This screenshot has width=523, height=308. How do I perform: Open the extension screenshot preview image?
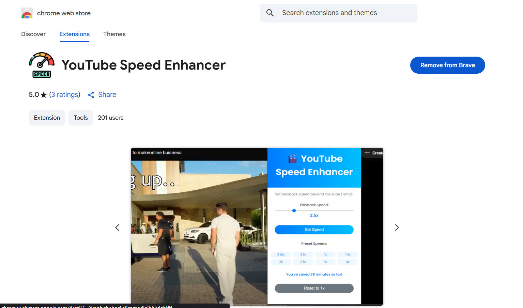[257, 226]
